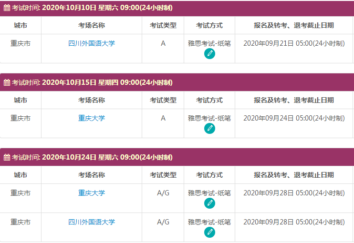Click 考试类型 column header in October 24 table

click(x=163, y=175)
